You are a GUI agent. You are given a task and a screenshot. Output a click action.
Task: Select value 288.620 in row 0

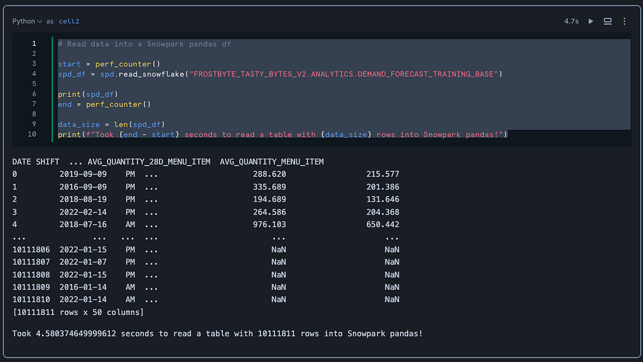[x=269, y=174]
